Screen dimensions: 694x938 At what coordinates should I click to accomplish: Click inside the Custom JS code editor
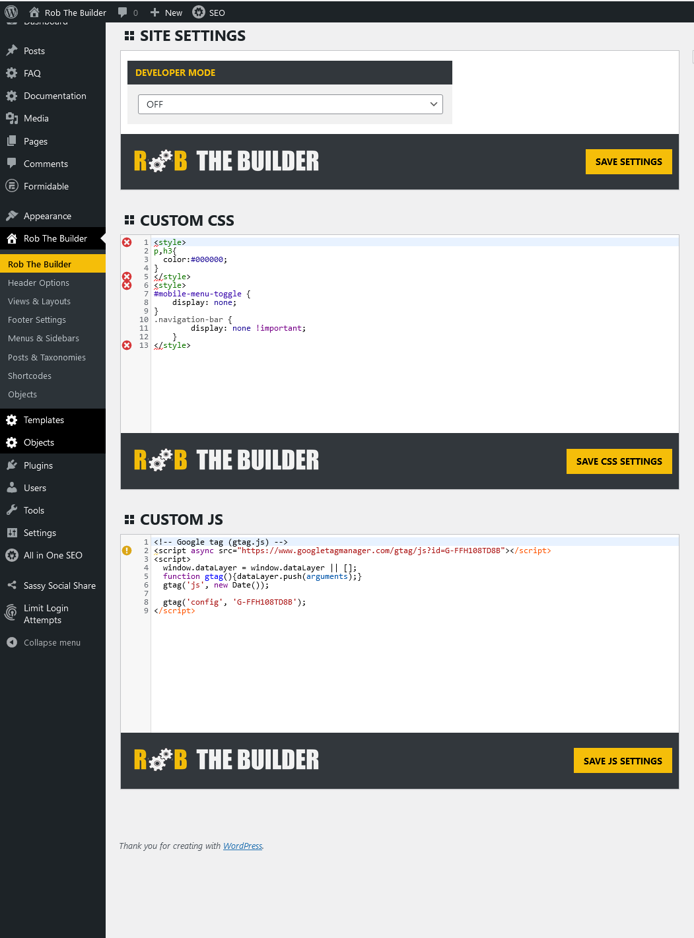tap(415, 634)
